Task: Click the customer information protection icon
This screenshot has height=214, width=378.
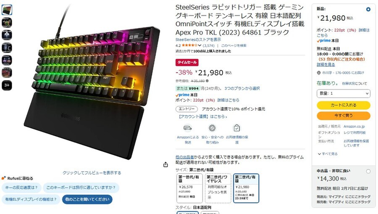Action: 237,128
